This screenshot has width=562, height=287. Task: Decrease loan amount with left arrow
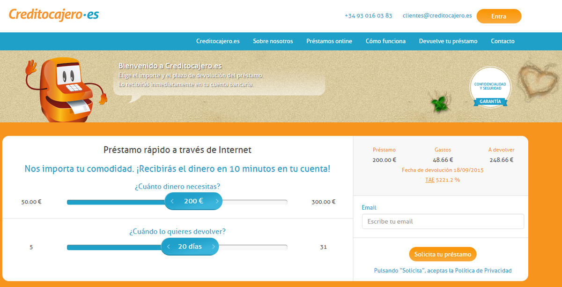point(172,201)
